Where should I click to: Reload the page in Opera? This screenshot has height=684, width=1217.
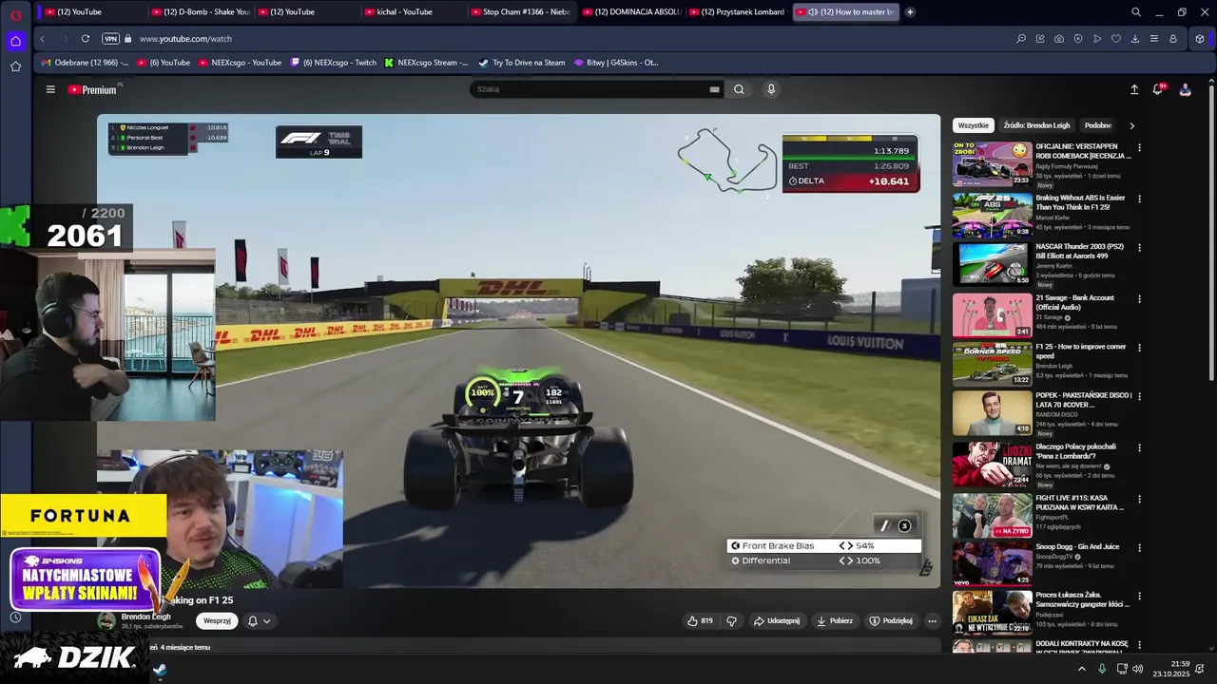click(86, 39)
